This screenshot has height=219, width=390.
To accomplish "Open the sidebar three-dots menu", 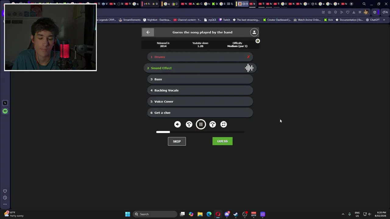I will click(x=5, y=204).
